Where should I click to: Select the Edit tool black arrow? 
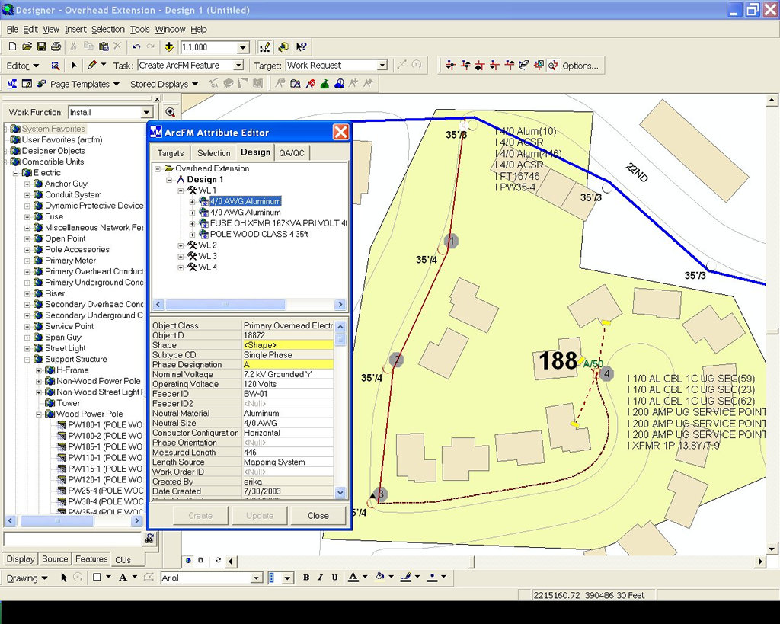click(74, 66)
